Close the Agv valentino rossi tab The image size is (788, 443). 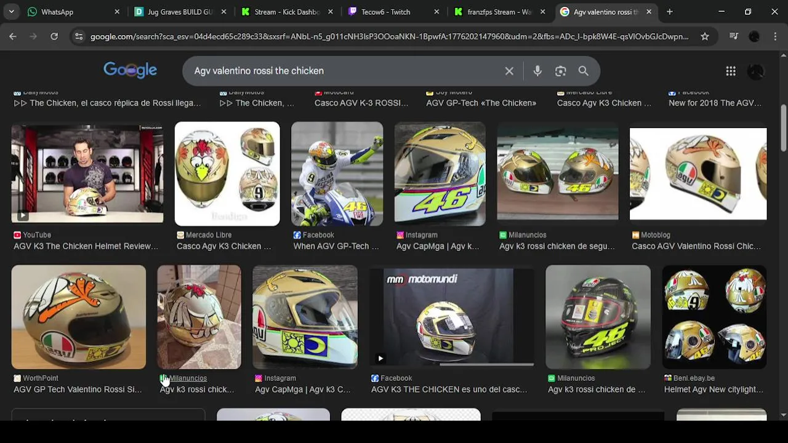[x=649, y=12]
